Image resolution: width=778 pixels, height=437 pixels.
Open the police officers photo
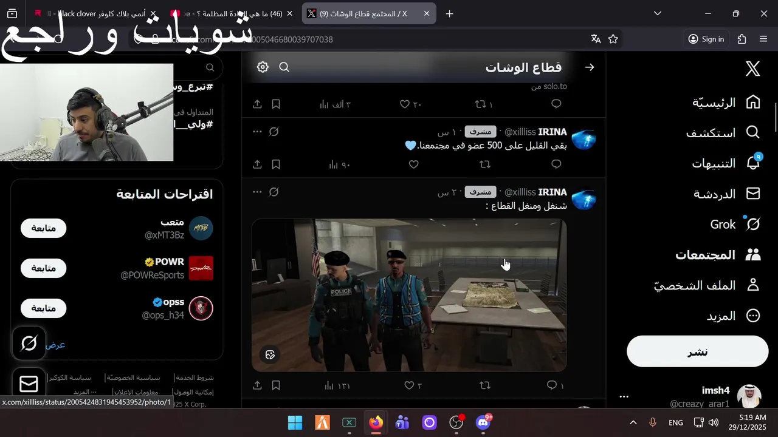click(409, 295)
